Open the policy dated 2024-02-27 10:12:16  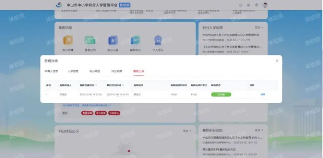231,35
